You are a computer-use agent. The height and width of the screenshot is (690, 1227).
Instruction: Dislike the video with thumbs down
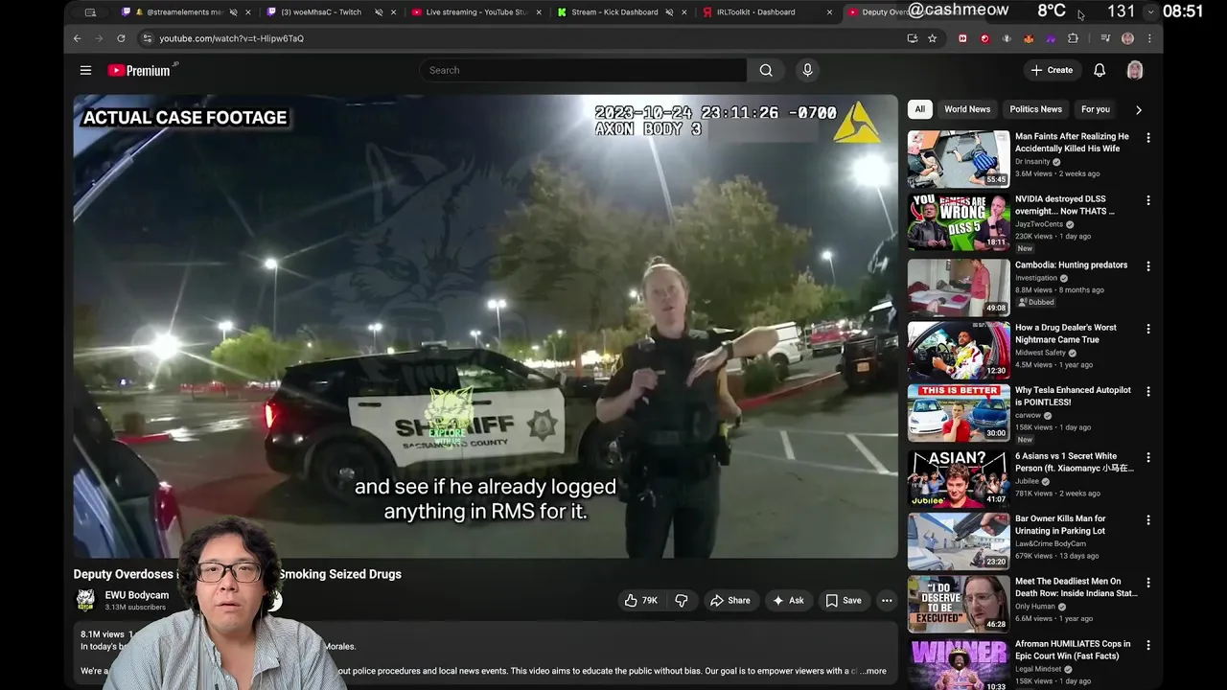click(x=682, y=601)
